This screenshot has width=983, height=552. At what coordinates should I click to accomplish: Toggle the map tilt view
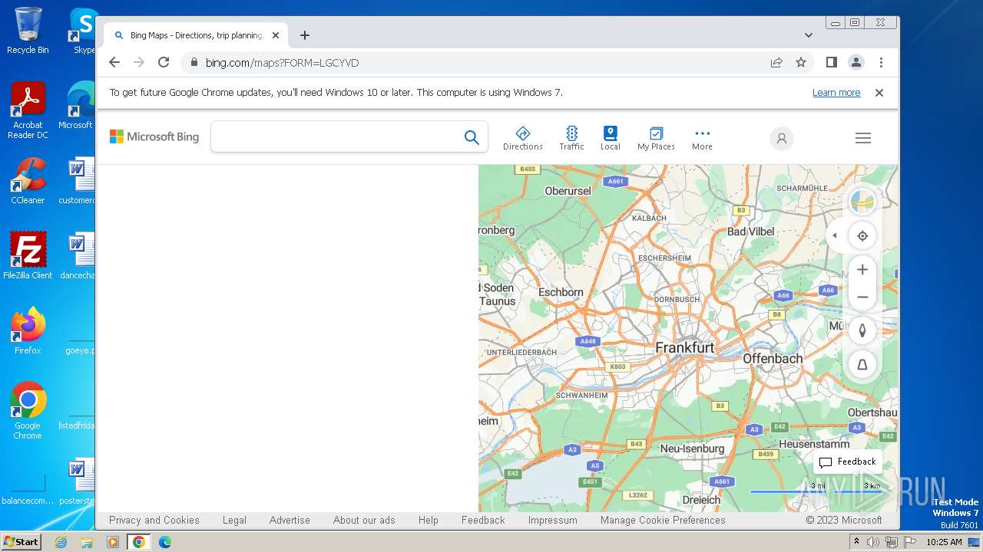point(862,365)
